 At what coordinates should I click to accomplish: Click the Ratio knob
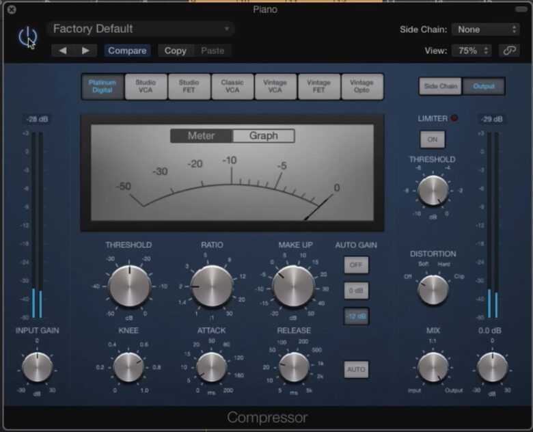(x=212, y=286)
